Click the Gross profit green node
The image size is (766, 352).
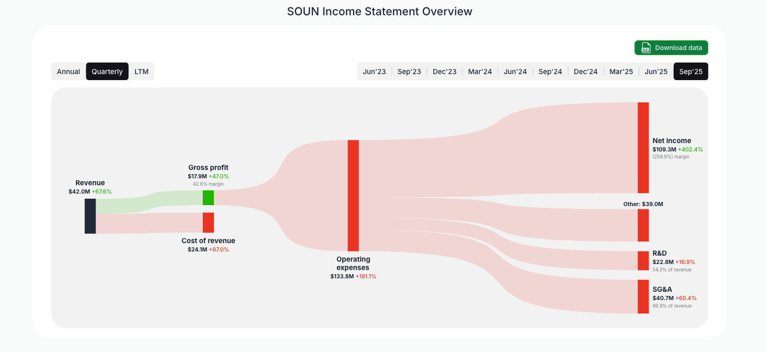(x=208, y=198)
